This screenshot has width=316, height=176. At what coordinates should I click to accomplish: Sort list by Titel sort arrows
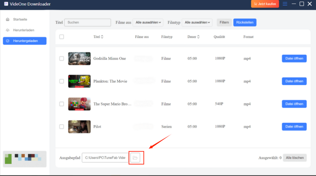pyautogui.click(x=102, y=37)
